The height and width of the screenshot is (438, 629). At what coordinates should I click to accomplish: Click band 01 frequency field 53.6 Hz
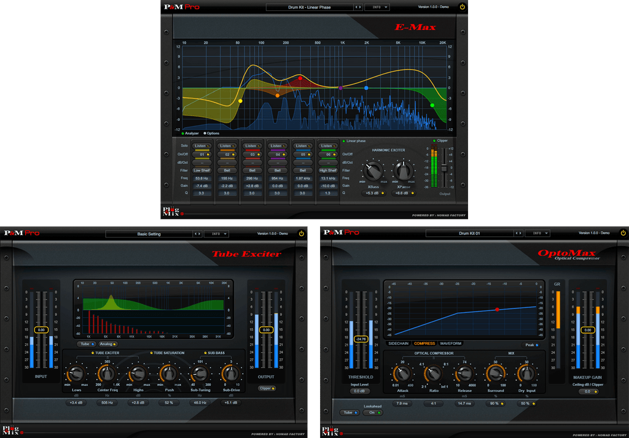(x=201, y=179)
